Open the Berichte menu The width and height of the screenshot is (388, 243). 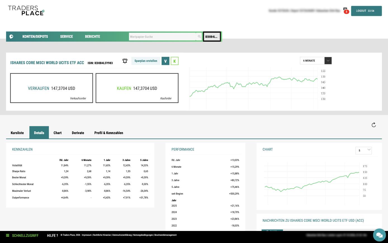[x=93, y=37]
